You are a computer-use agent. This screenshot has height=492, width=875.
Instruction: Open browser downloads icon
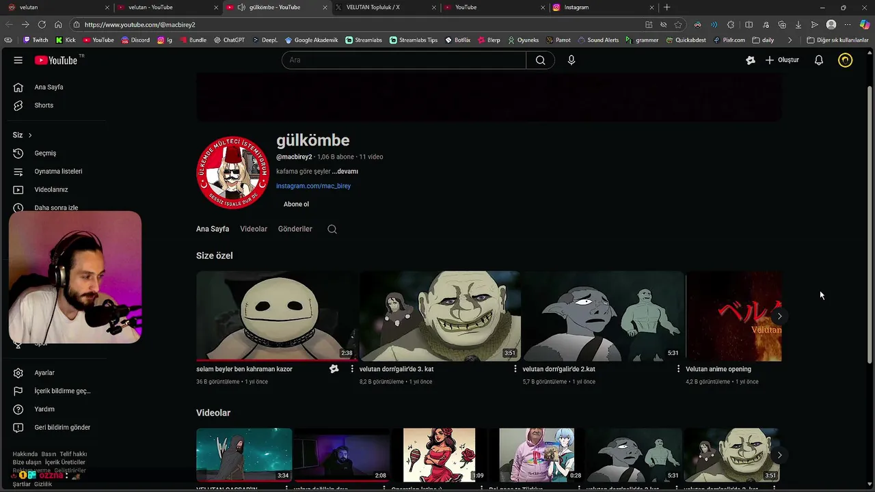pos(798,25)
